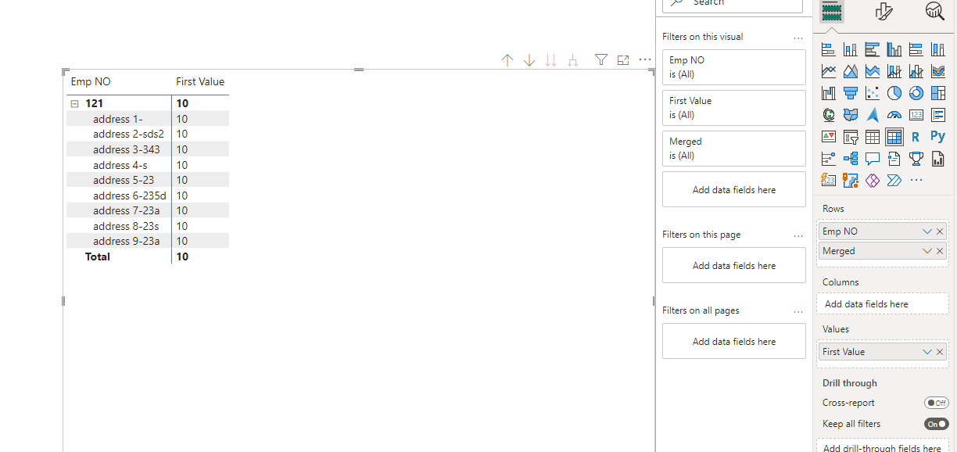The width and height of the screenshot is (957, 452).
Task: Collapse the 121 row in matrix
Action: point(75,103)
